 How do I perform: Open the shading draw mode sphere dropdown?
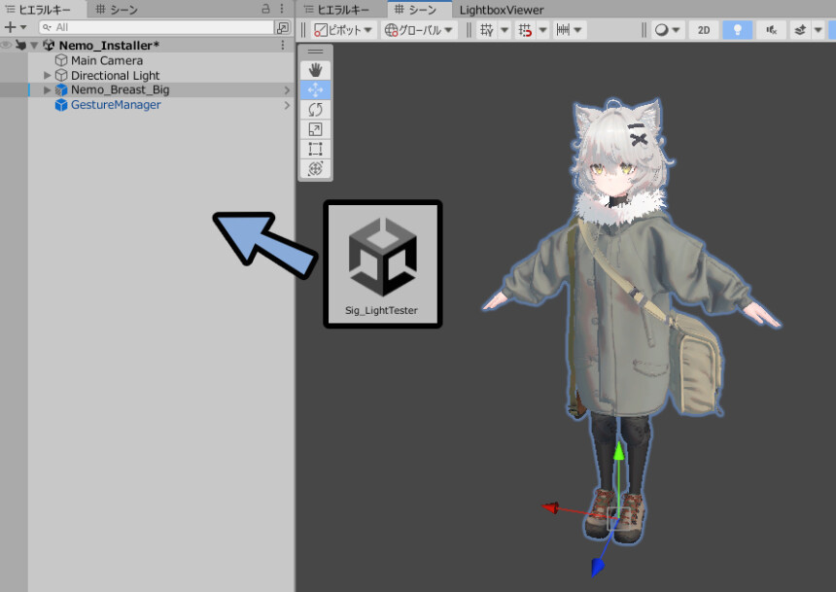pos(668,30)
